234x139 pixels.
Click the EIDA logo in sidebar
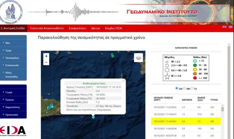coord(13,131)
